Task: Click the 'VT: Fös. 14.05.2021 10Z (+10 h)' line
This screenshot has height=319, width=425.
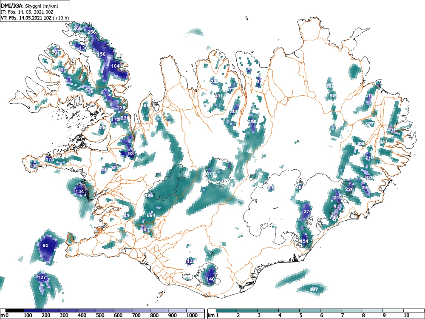Action: pyautogui.click(x=35, y=18)
